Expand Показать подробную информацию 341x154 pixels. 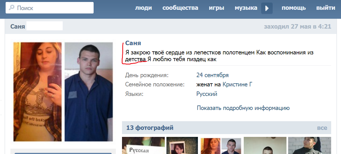tap(243, 108)
